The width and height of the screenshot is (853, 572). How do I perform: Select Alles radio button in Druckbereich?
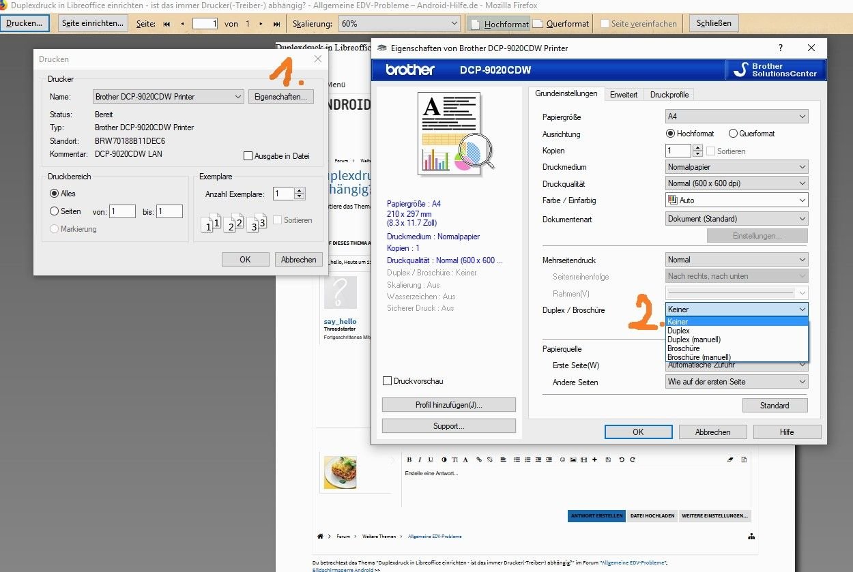[x=55, y=194]
